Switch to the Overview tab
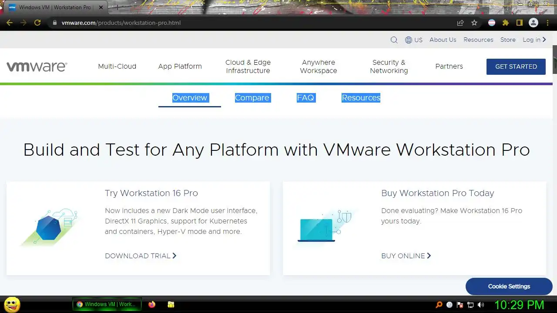The image size is (557, 313). [x=190, y=98]
